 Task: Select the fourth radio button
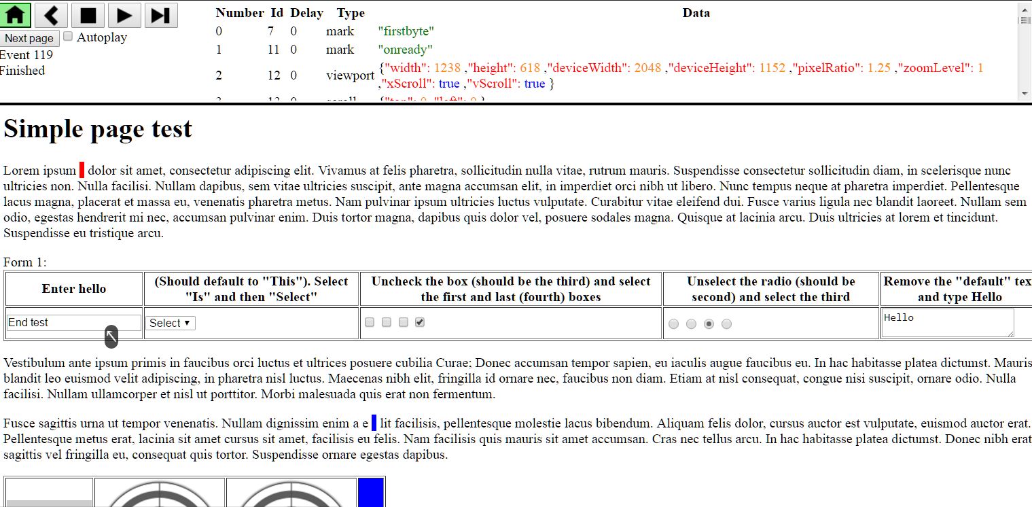pyautogui.click(x=727, y=324)
